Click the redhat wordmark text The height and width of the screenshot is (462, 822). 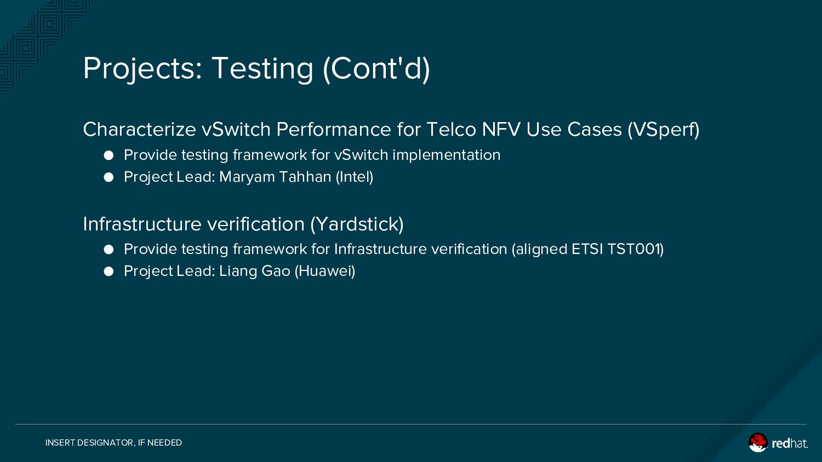pyautogui.click(x=790, y=443)
